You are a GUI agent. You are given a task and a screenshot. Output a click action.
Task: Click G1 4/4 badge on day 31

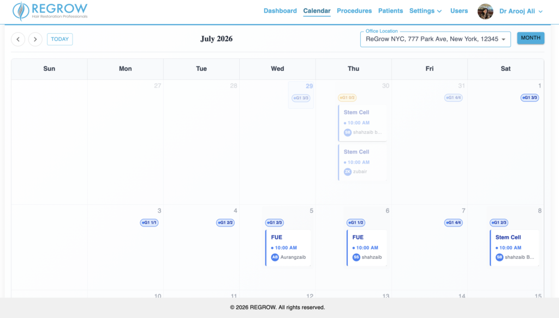tap(454, 97)
